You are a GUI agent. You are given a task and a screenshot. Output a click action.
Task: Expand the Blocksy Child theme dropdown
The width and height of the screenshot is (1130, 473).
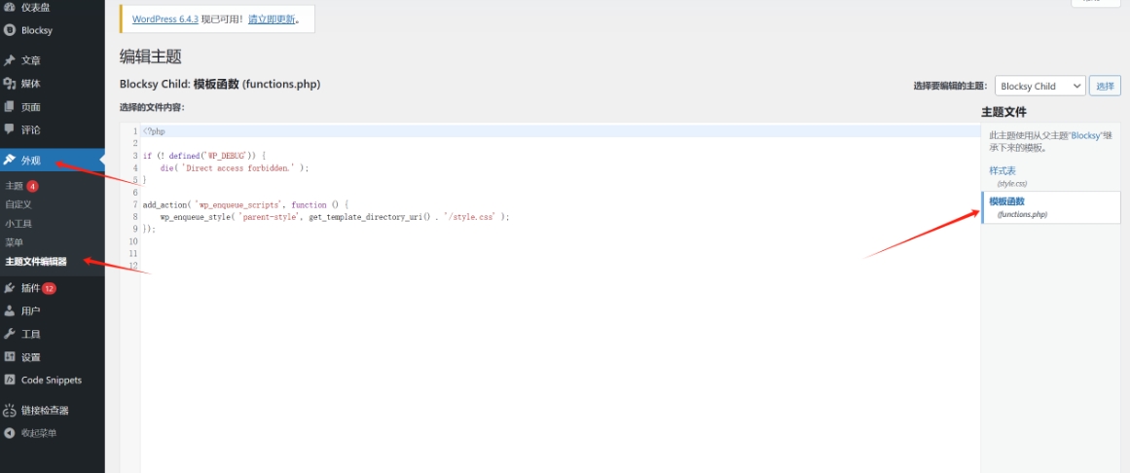click(x=1039, y=86)
